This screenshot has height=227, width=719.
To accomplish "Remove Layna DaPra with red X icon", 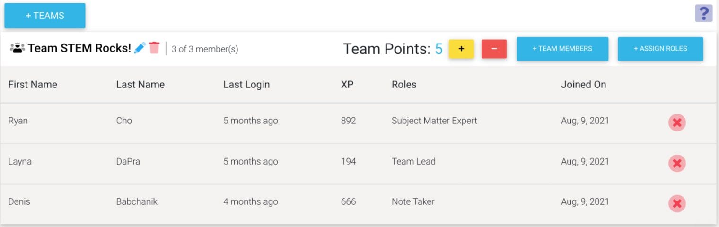I will pyautogui.click(x=677, y=164).
